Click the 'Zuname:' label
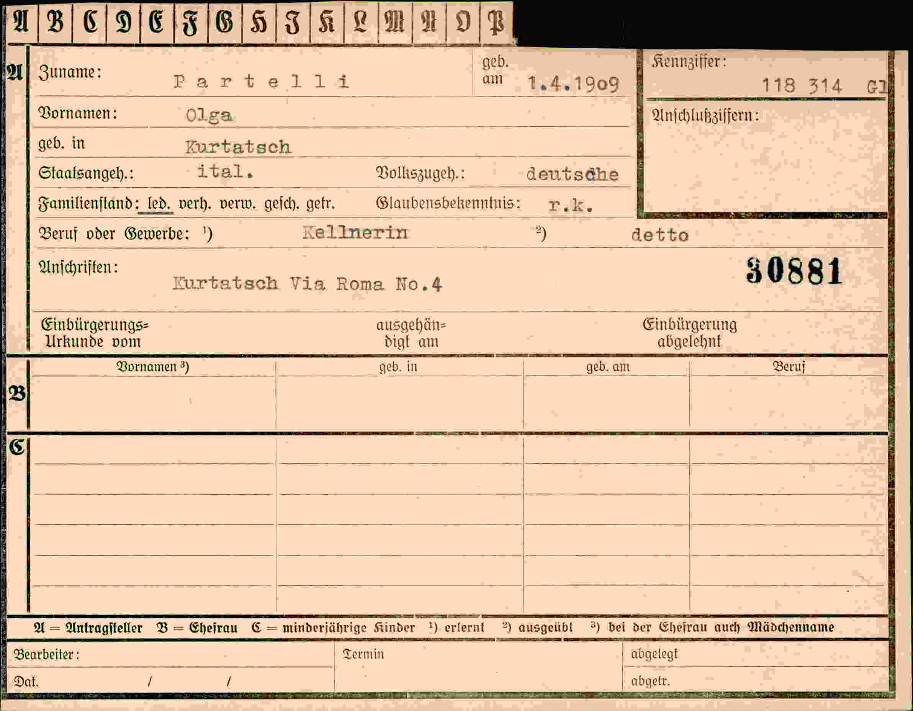The width and height of the screenshot is (913, 711). pos(70,72)
